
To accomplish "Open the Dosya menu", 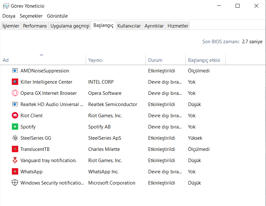I will 9,16.
